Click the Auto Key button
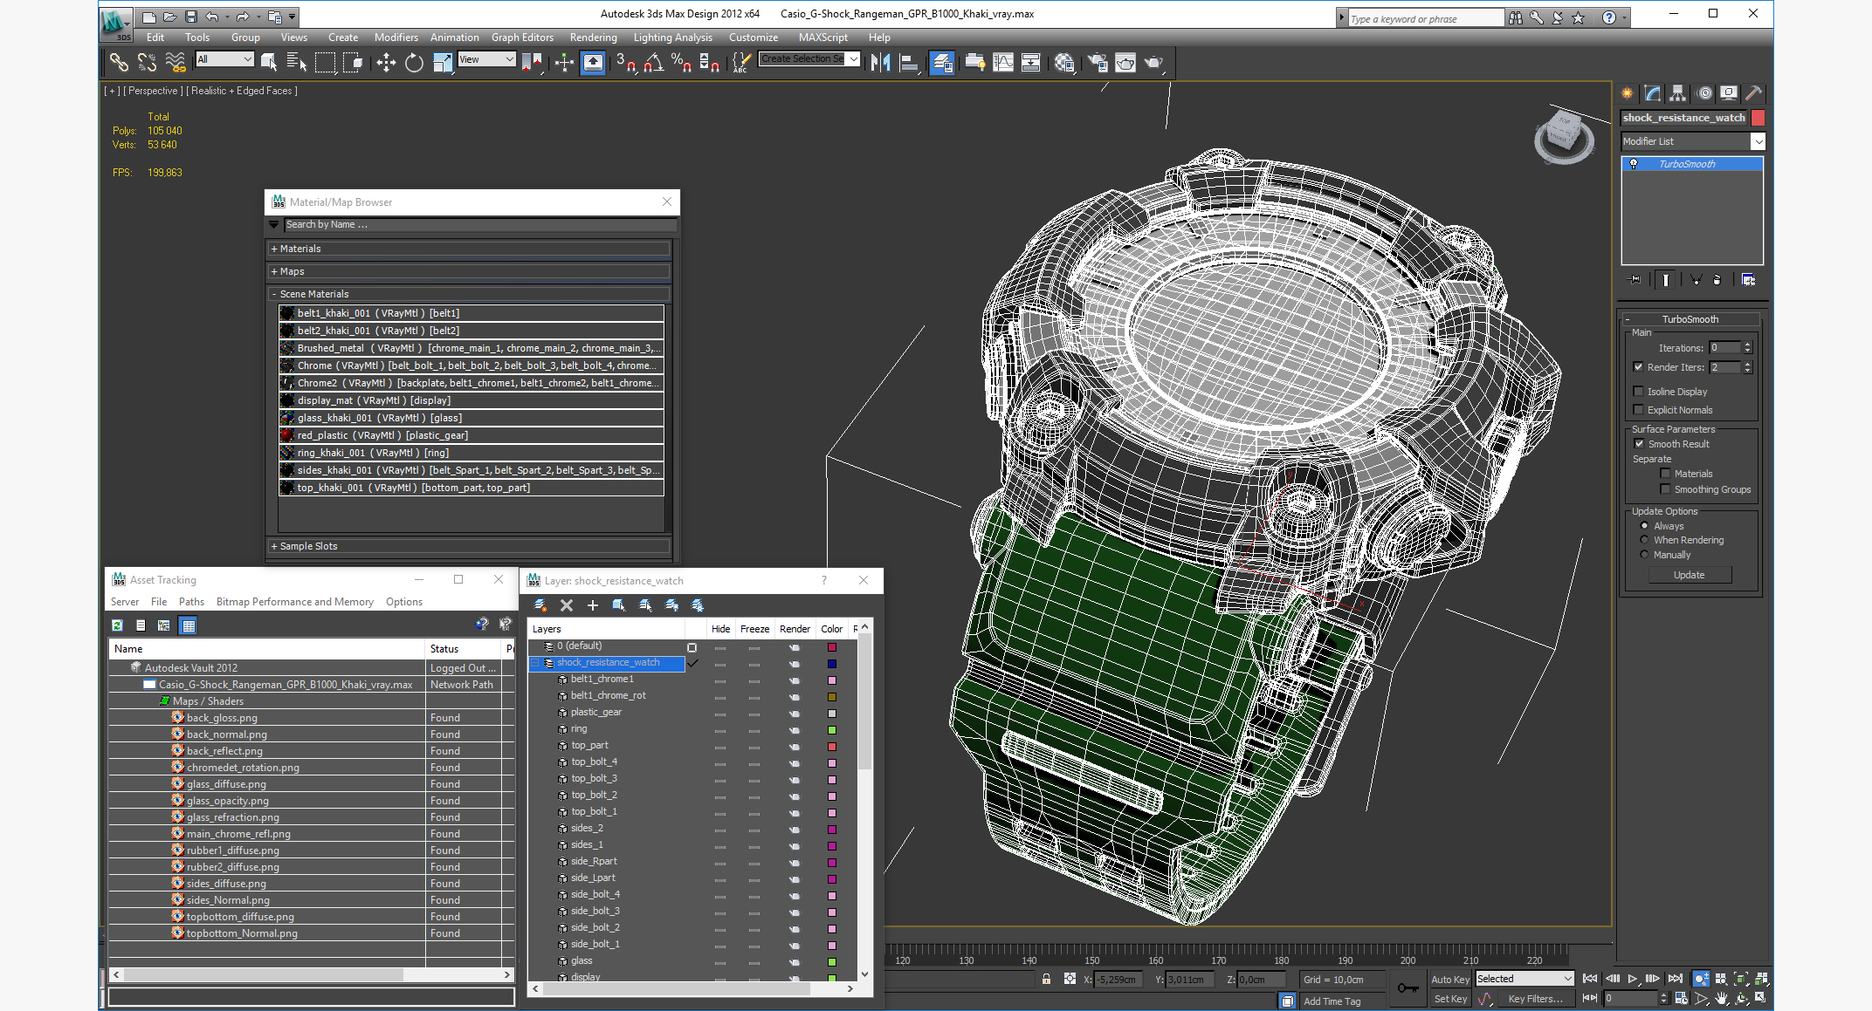The width and height of the screenshot is (1872, 1011). (x=1450, y=980)
